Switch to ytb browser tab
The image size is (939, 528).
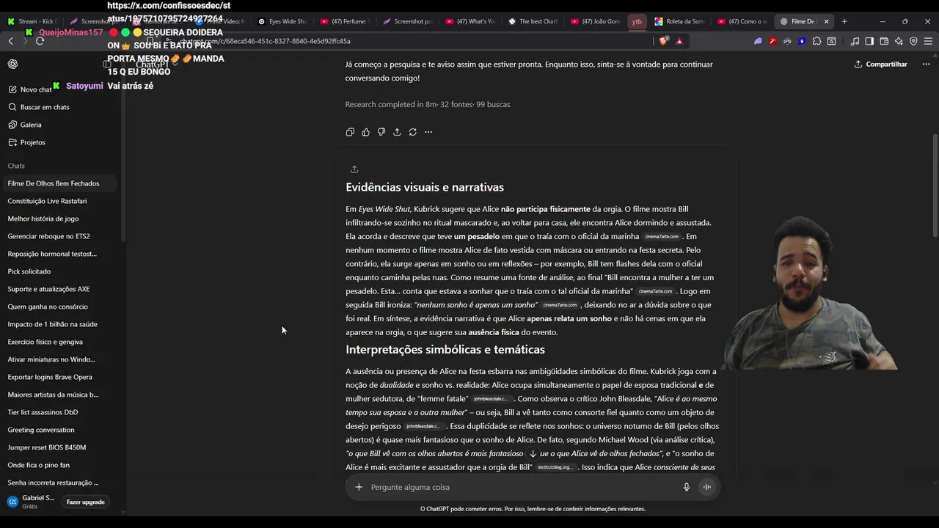click(x=637, y=21)
